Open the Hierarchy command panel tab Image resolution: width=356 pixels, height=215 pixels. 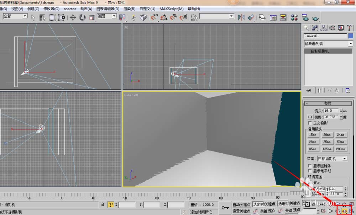[x=324, y=28]
